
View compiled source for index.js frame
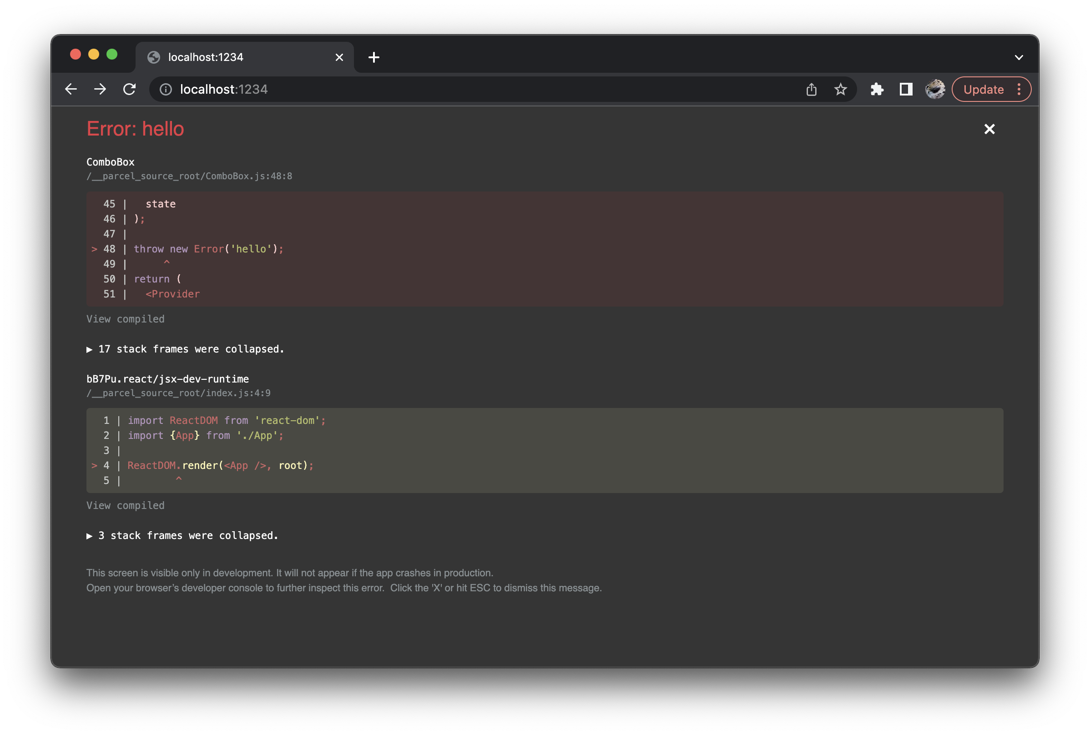[x=125, y=505]
